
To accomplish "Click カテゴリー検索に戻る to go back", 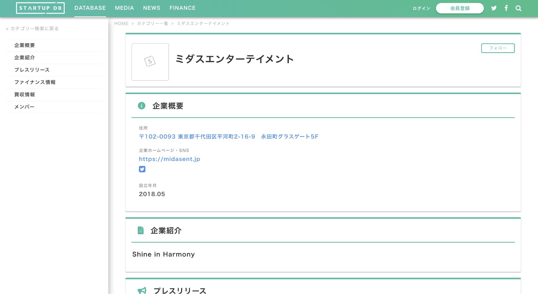I will 32,28.
